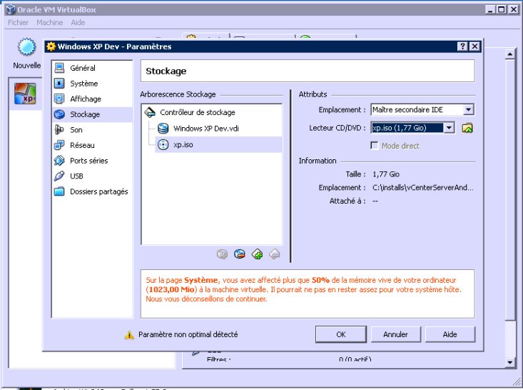The width and height of the screenshot is (523, 390).
Task: Toggle the Mode direct checkbox
Action: point(375,146)
